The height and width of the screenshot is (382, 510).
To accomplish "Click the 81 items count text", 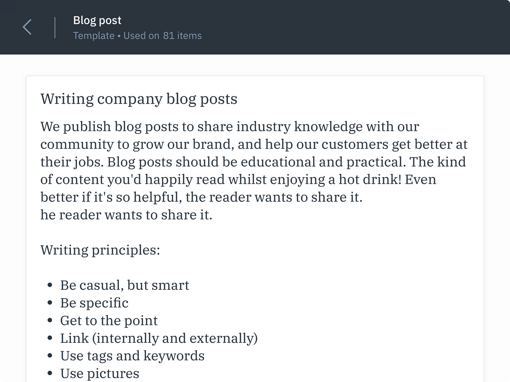I will coord(182,36).
